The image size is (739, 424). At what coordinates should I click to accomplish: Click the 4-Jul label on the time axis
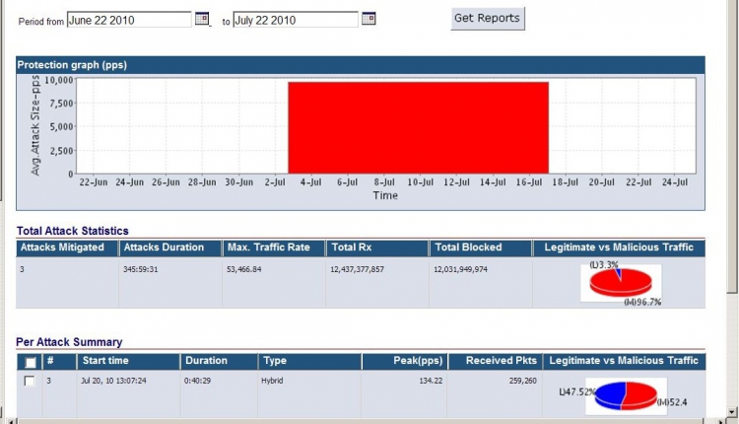pyautogui.click(x=310, y=182)
